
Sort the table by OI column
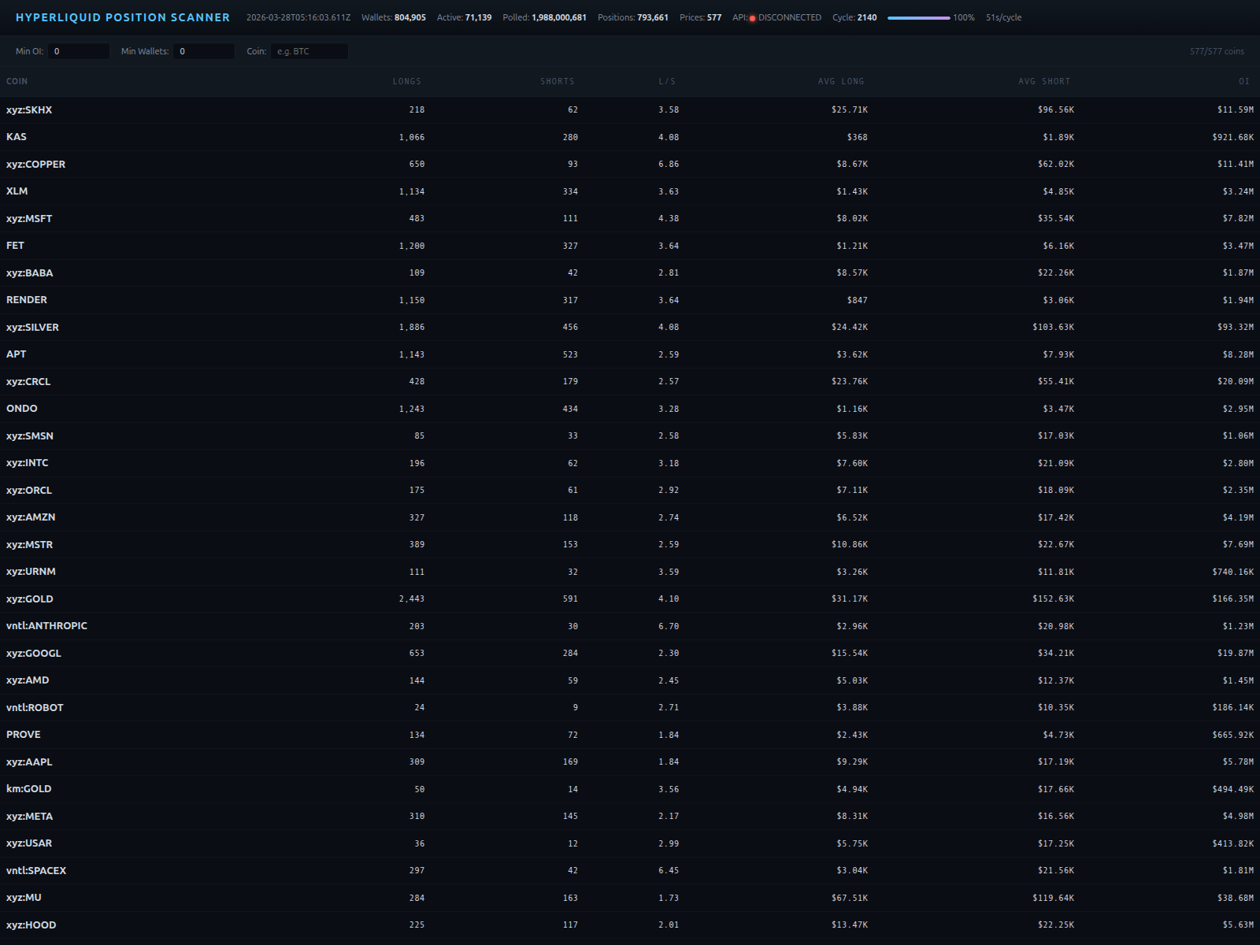[x=1243, y=81]
